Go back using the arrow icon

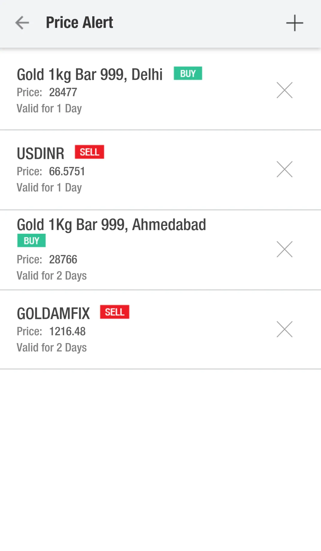22,23
